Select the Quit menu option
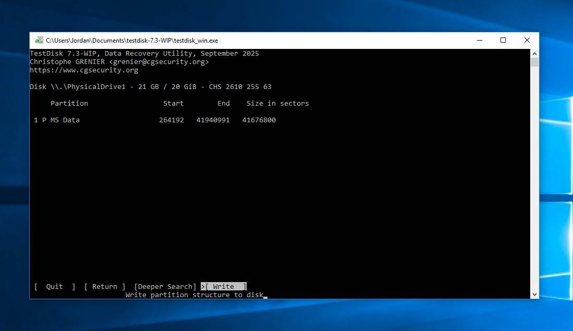573x331 pixels. (54, 287)
